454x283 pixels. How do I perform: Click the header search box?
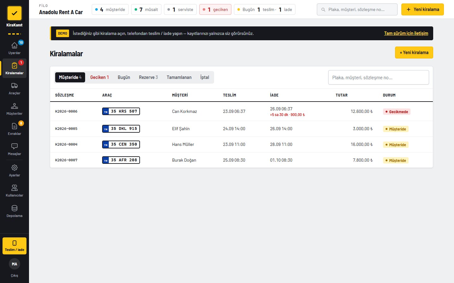357,9
